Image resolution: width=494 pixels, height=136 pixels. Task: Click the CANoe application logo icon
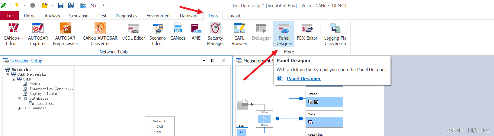(4, 5)
